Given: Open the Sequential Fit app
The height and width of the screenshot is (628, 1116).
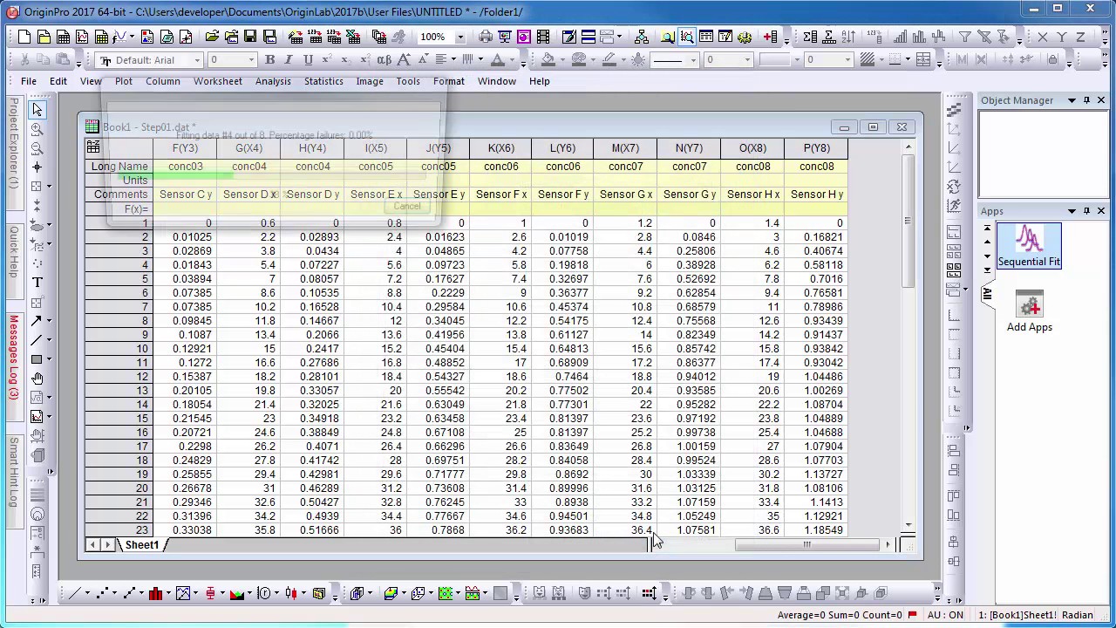Looking at the screenshot, I should coord(1029,245).
